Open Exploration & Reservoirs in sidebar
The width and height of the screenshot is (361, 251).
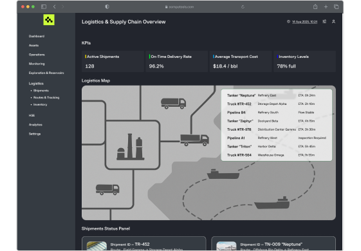click(46, 73)
